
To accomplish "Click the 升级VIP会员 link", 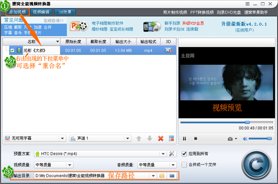I will 193,23.
